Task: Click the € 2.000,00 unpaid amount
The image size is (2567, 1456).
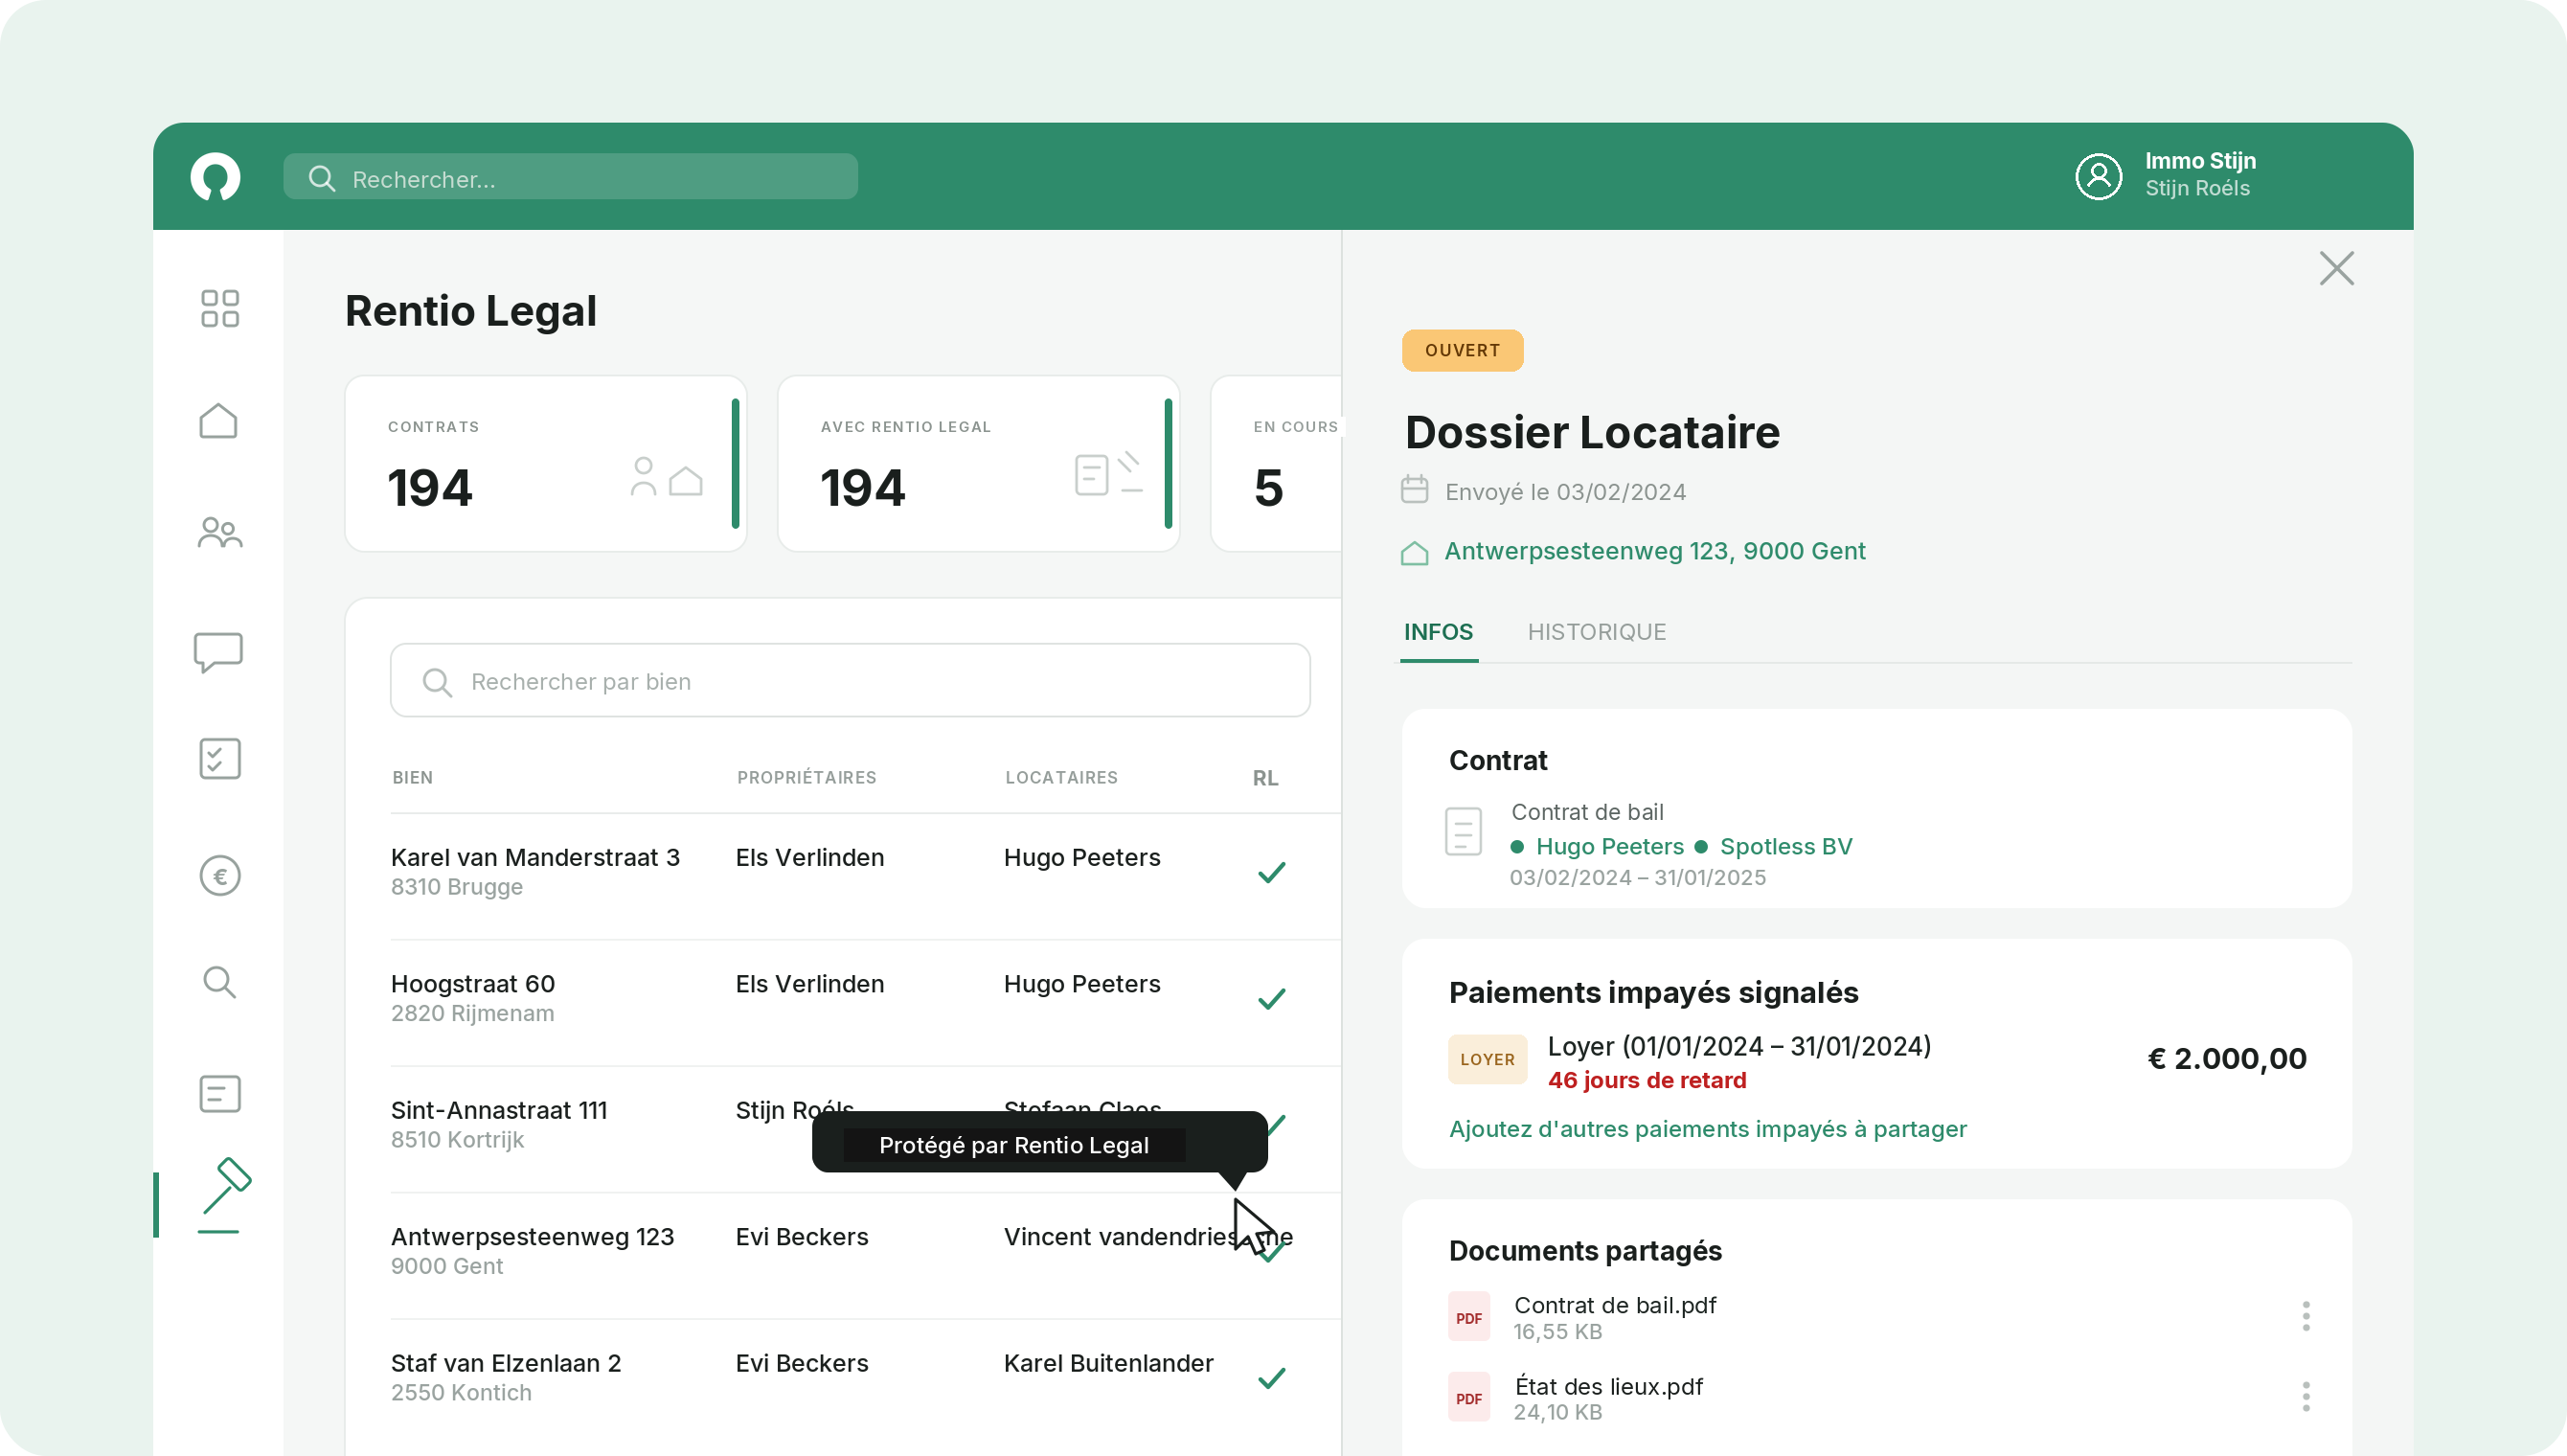Action: pyautogui.click(x=2227, y=1059)
